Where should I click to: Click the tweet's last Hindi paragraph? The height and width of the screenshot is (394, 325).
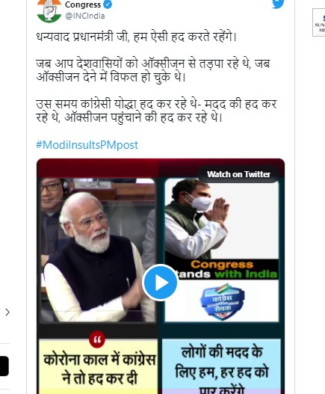point(156,111)
